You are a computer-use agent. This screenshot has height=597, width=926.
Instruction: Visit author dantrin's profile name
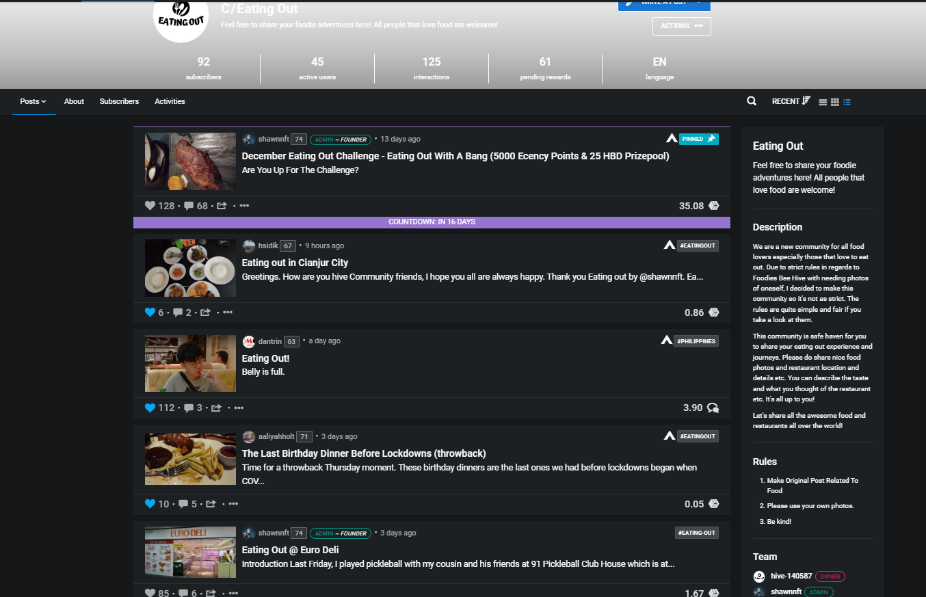[270, 341]
